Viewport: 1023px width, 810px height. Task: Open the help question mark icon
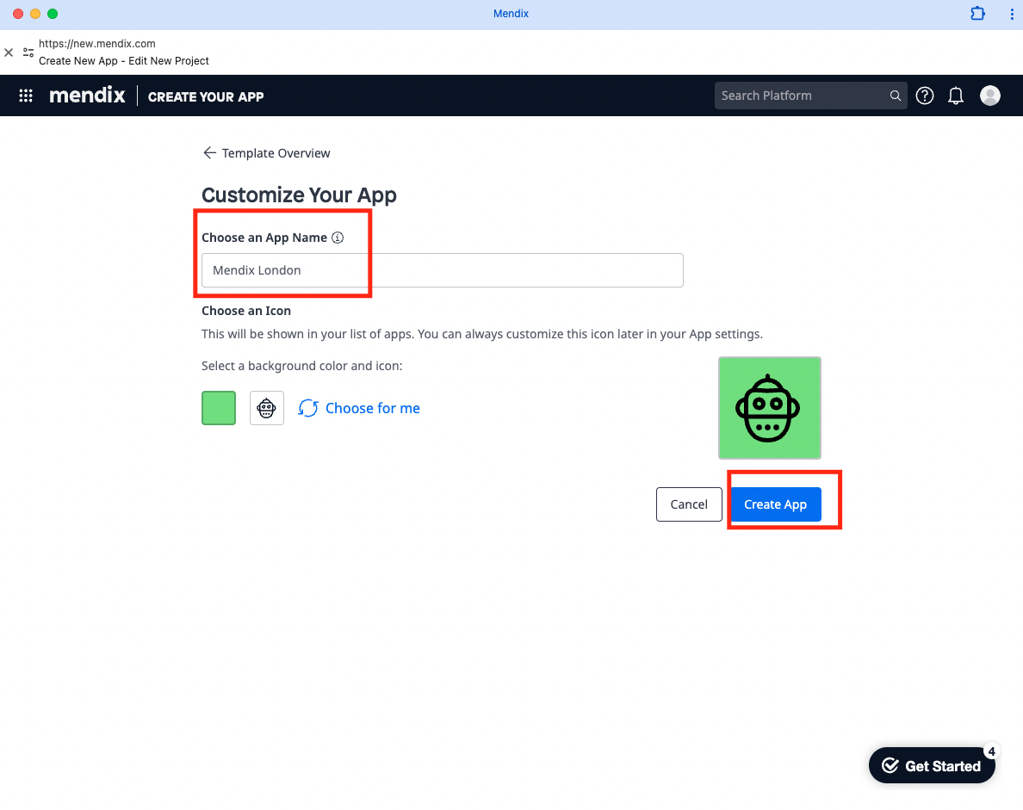(925, 96)
